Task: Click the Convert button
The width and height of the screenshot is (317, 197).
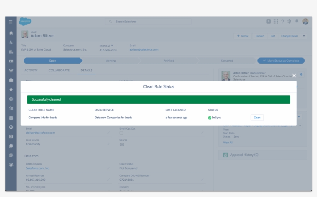Action: tap(260, 36)
